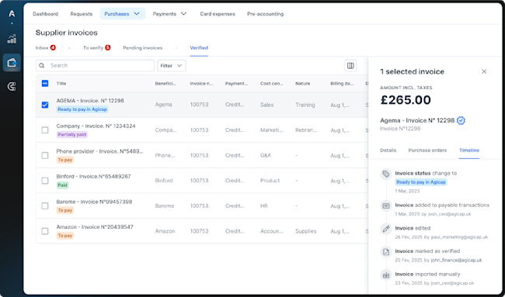Open the Agicap logo in sidebar
The height and width of the screenshot is (297, 505).
click(12, 14)
